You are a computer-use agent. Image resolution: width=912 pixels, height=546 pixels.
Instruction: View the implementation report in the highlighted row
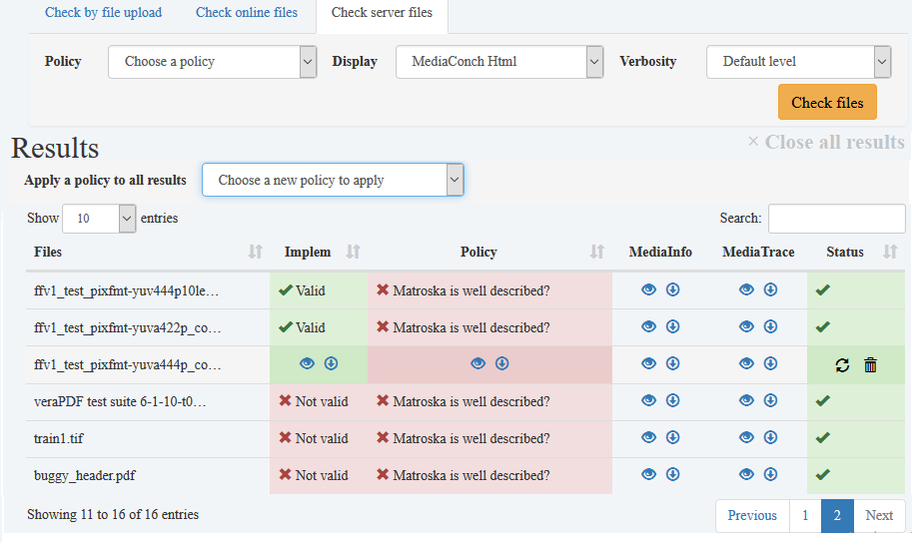307,364
